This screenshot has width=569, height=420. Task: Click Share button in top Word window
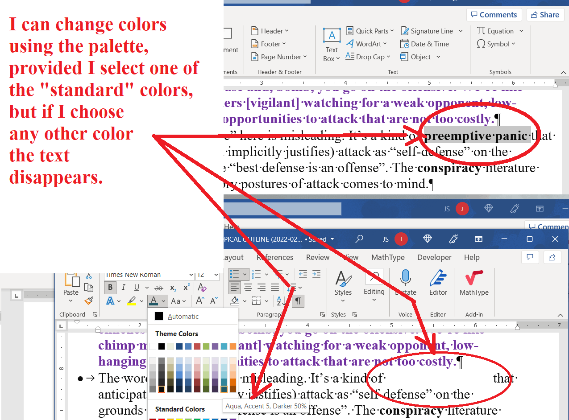tap(545, 15)
